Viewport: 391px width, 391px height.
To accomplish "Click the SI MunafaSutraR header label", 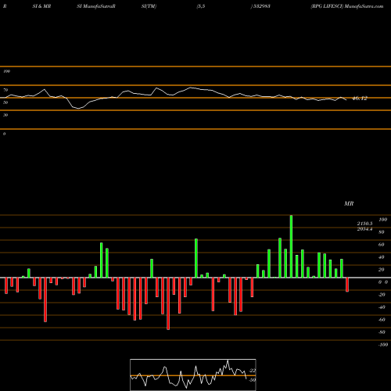I will tap(96, 6).
